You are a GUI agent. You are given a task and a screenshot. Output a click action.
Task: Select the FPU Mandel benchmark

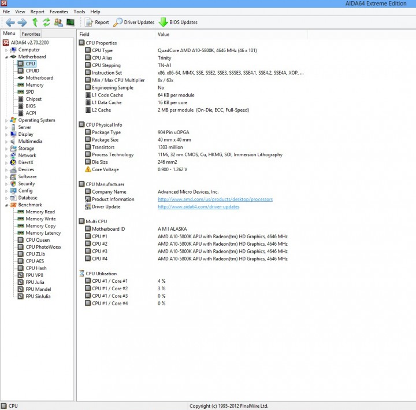35,289
